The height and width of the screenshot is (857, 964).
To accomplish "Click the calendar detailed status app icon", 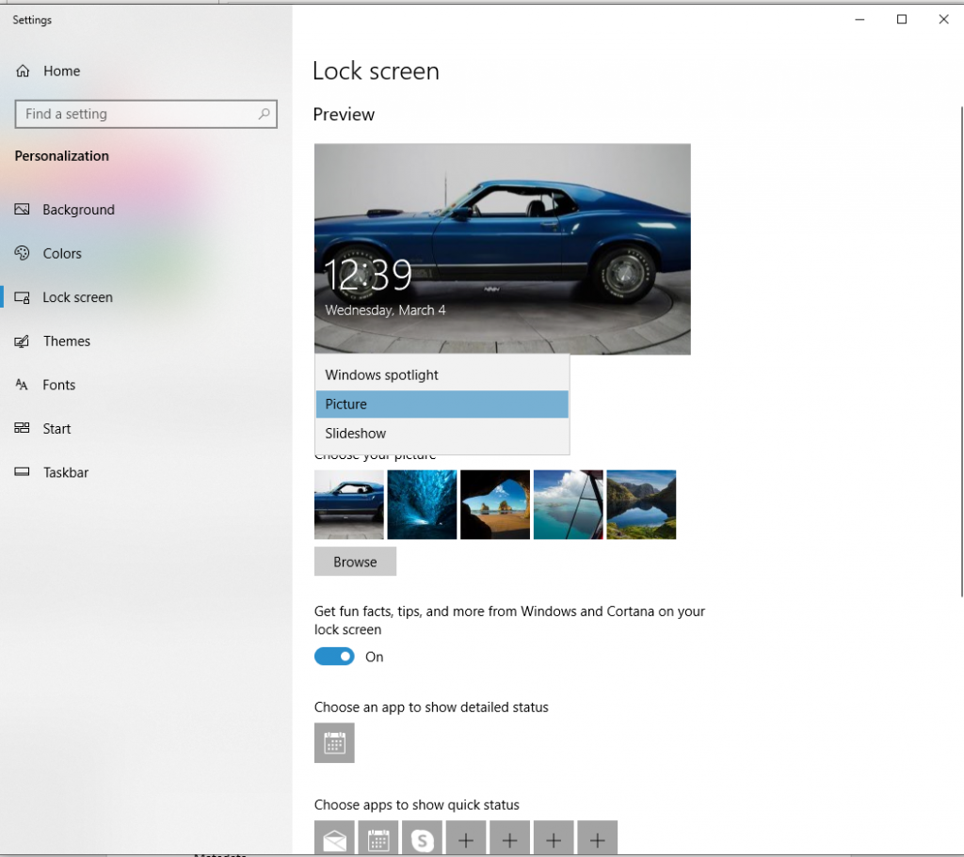I will coord(334,743).
